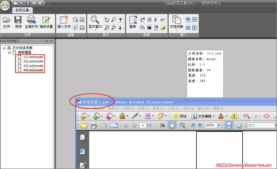Collapse the 排版幅面 tree node
Viewport: 277px width, 169px height.
pos(9,52)
